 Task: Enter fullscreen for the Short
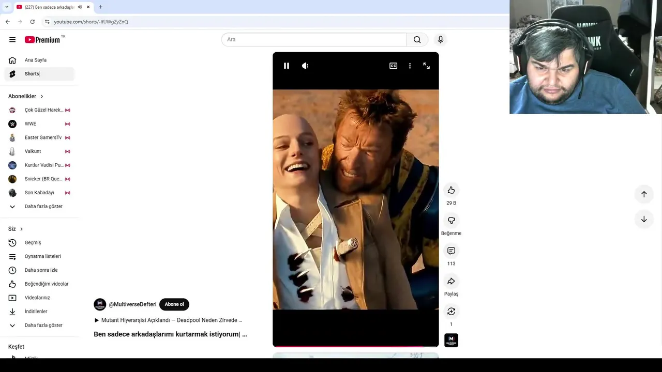(427, 66)
